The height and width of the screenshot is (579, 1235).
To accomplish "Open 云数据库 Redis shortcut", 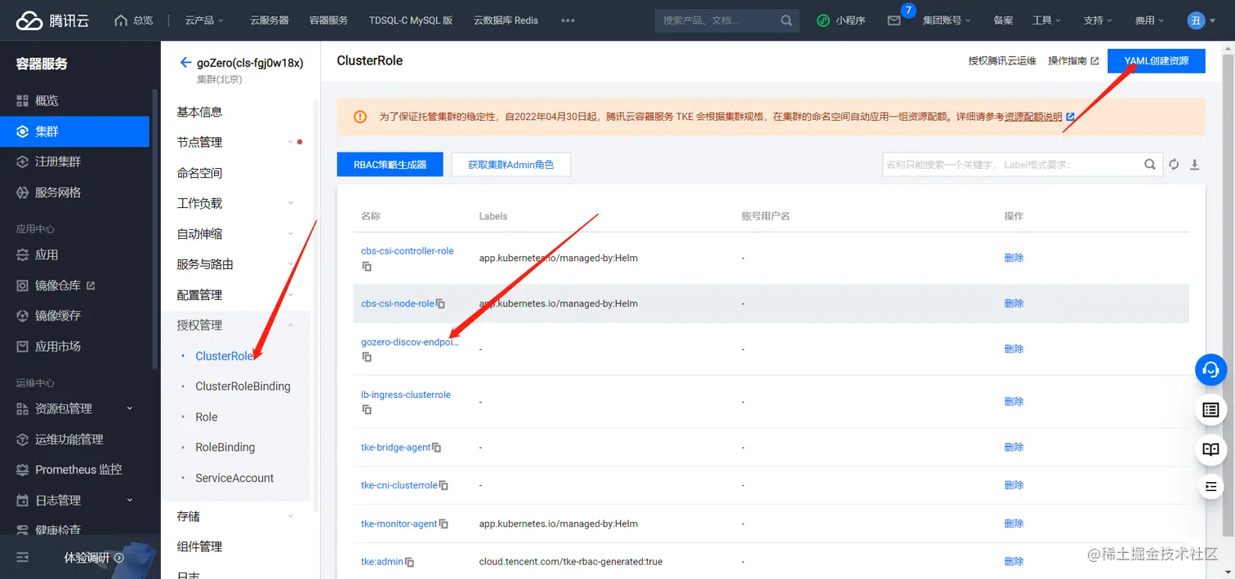I will (x=506, y=20).
